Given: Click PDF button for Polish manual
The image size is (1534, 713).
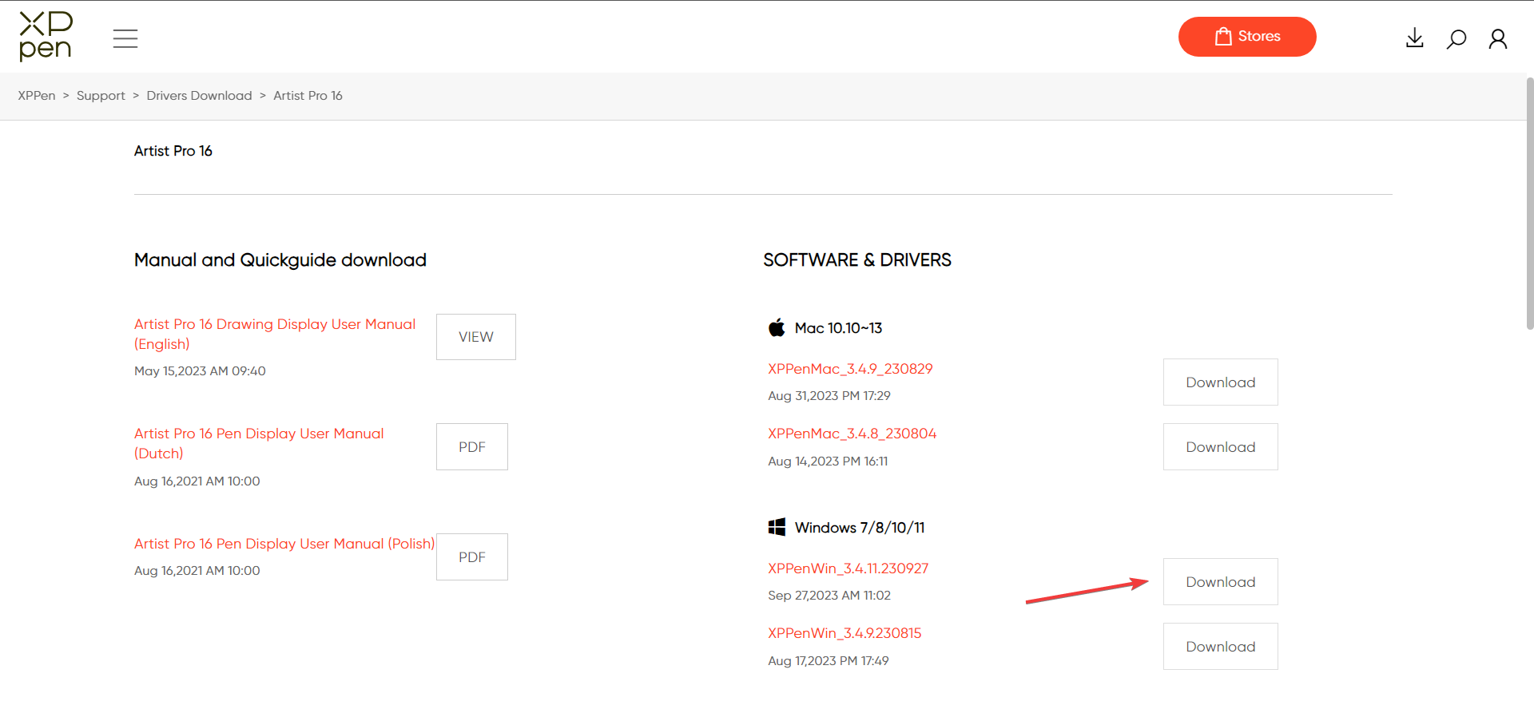Looking at the screenshot, I should pyautogui.click(x=472, y=557).
